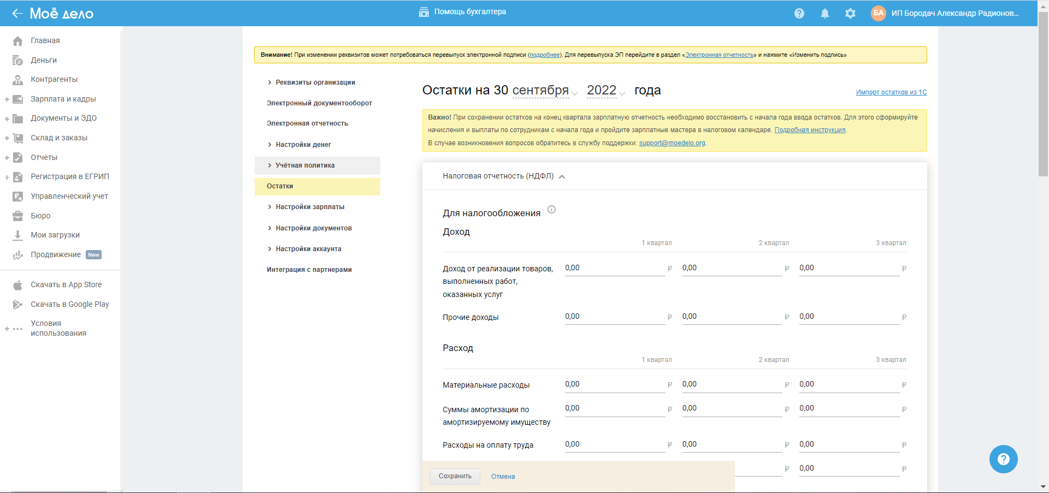Expand Реквизиты организации settings item
This screenshot has height=493, width=1049.
pyautogui.click(x=315, y=82)
